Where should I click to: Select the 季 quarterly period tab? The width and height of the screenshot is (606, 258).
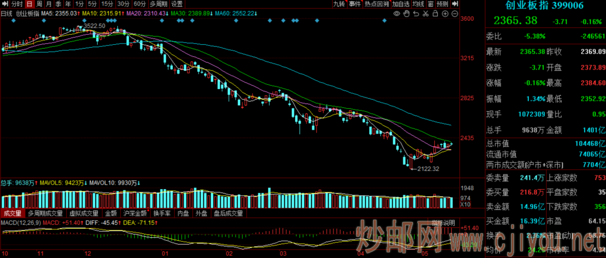58,4
